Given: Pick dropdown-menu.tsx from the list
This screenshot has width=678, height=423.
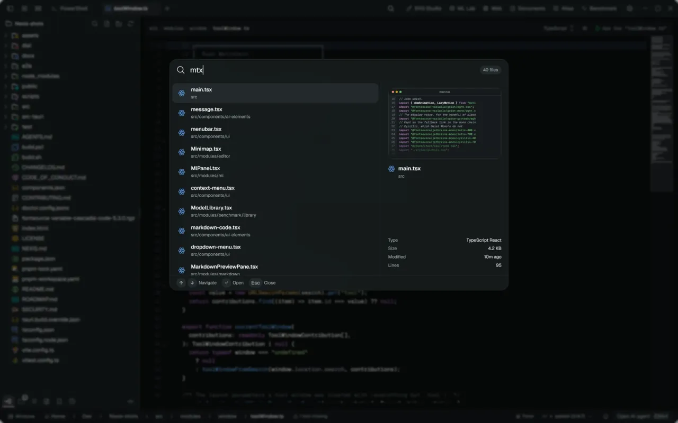Looking at the screenshot, I should coord(275,250).
